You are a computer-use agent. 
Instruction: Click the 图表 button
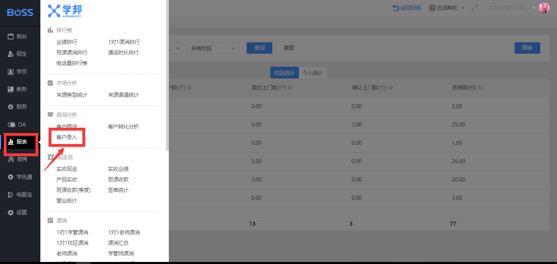coord(527,48)
